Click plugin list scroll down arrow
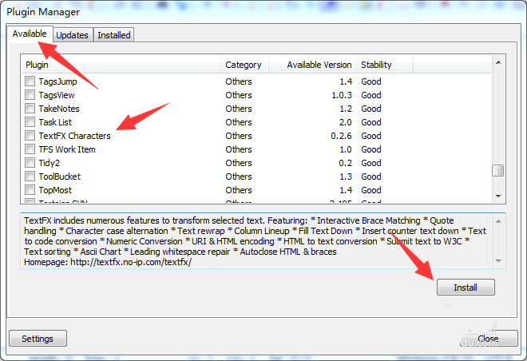527x361 pixels. pyautogui.click(x=498, y=196)
